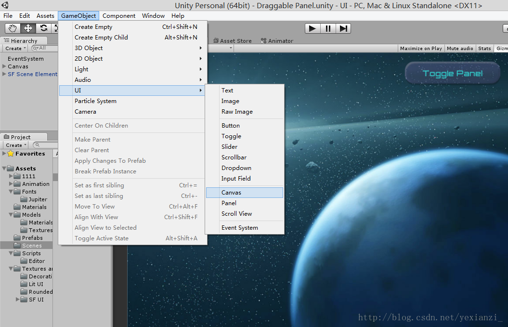Choose Canvas from the UI submenu
This screenshot has width=508, height=327.
coord(245,193)
